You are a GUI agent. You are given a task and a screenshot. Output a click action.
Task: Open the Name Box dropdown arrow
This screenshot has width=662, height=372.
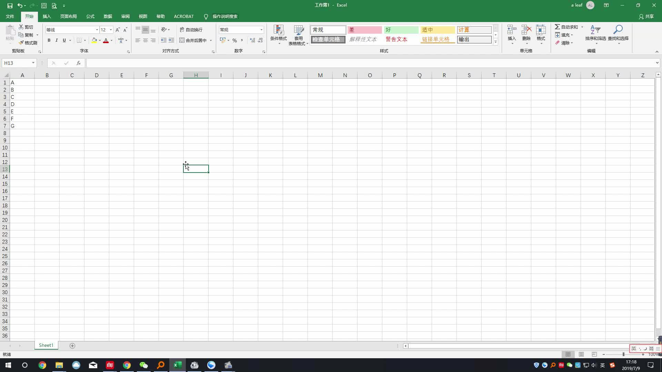[33, 63]
